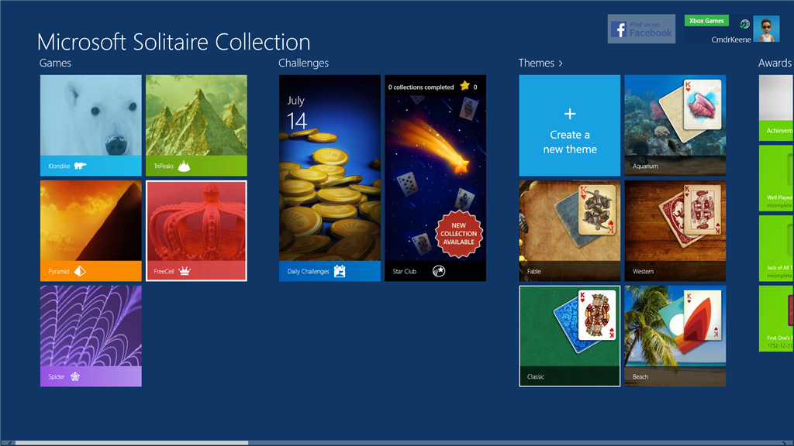
Task: Click the FreeCell crown icon
Action: tap(185, 271)
